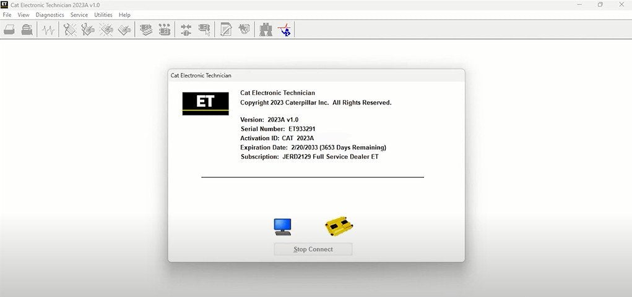Open the View menu
This screenshot has height=297, width=632.
tap(24, 15)
